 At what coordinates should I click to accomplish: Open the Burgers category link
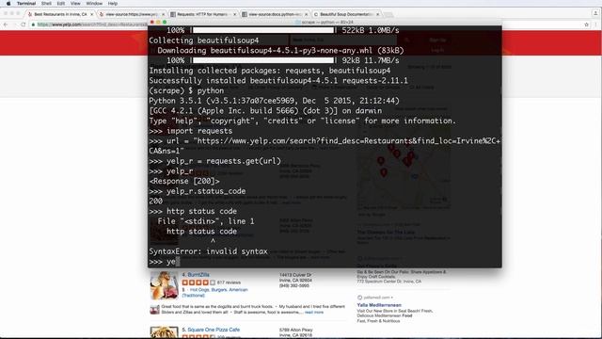(x=219, y=290)
